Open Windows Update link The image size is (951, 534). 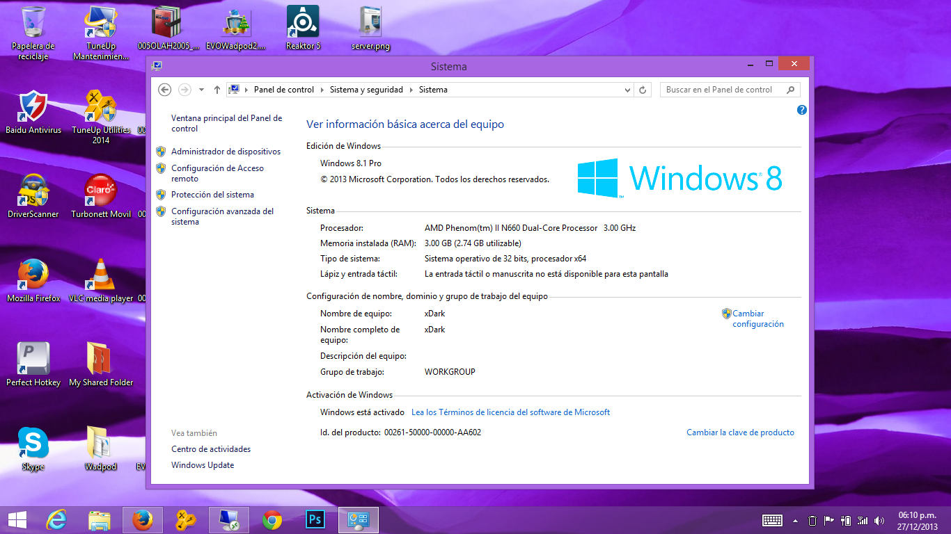point(203,465)
